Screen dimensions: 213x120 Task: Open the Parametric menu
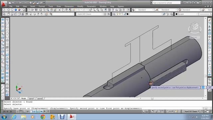(91, 6)
